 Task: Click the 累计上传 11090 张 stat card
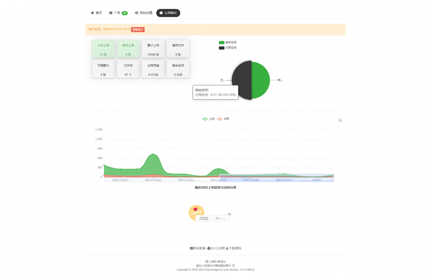[153, 49]
